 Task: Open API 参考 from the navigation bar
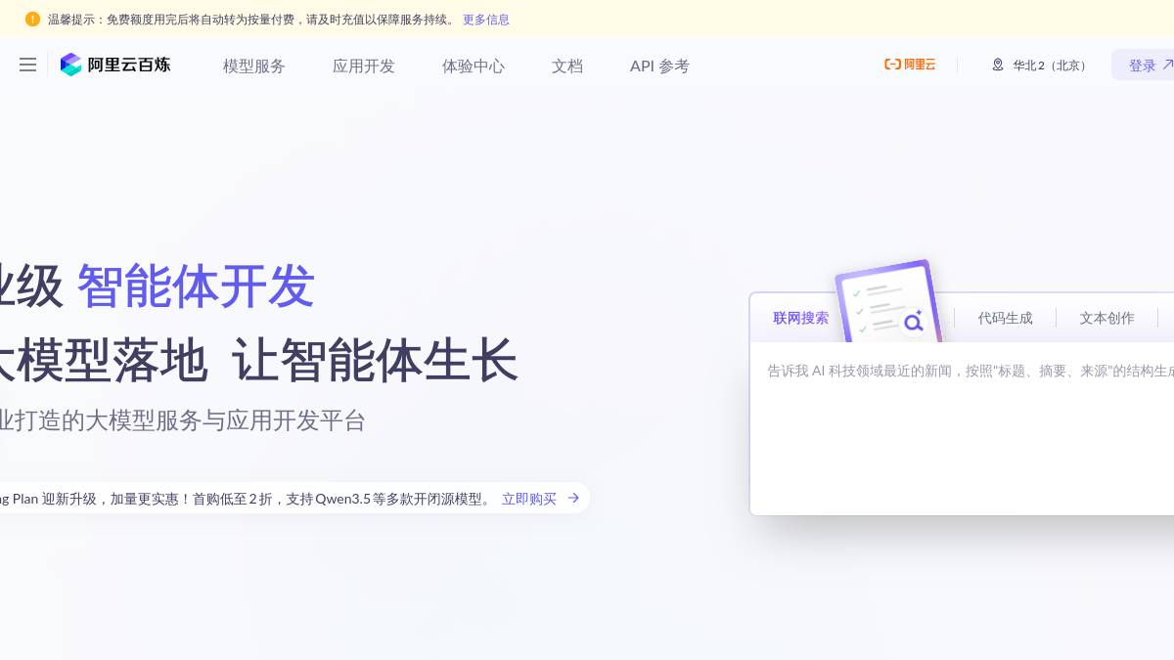658,66
